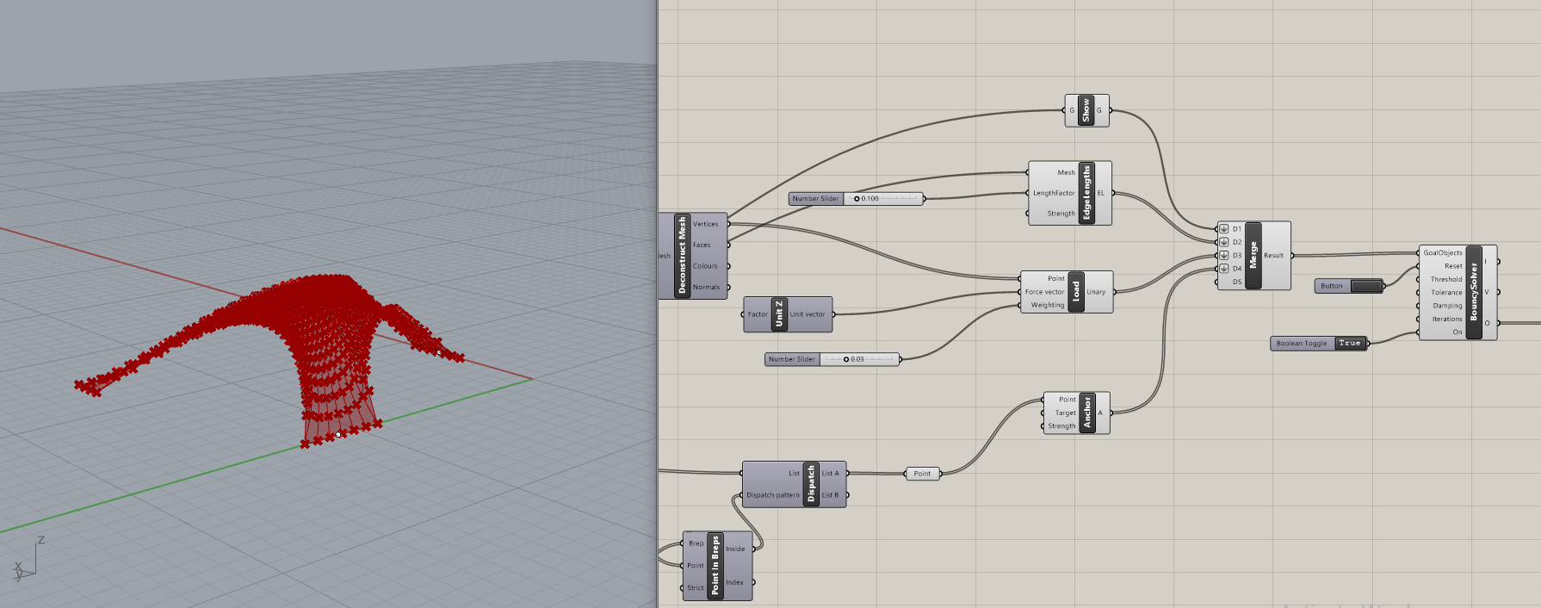Image resolution: width=1541 pixels, height=608 pixels.
Task: Click the Anchor goal component
Action: [x=1086, y=413]
